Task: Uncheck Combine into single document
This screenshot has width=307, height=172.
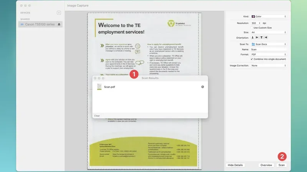Action: [252, 59]
